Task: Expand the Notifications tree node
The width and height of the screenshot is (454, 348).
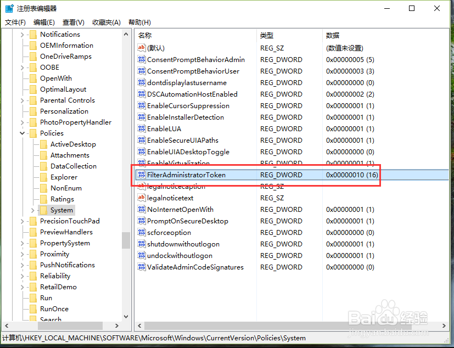Action: pyautogui.click(x=22, y=34)
